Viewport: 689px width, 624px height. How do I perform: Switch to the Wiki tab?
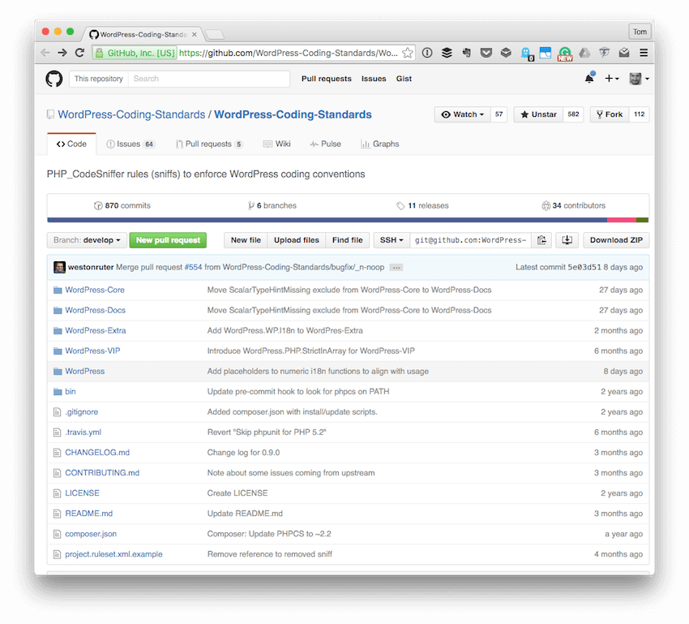click(x=277, y=144)
